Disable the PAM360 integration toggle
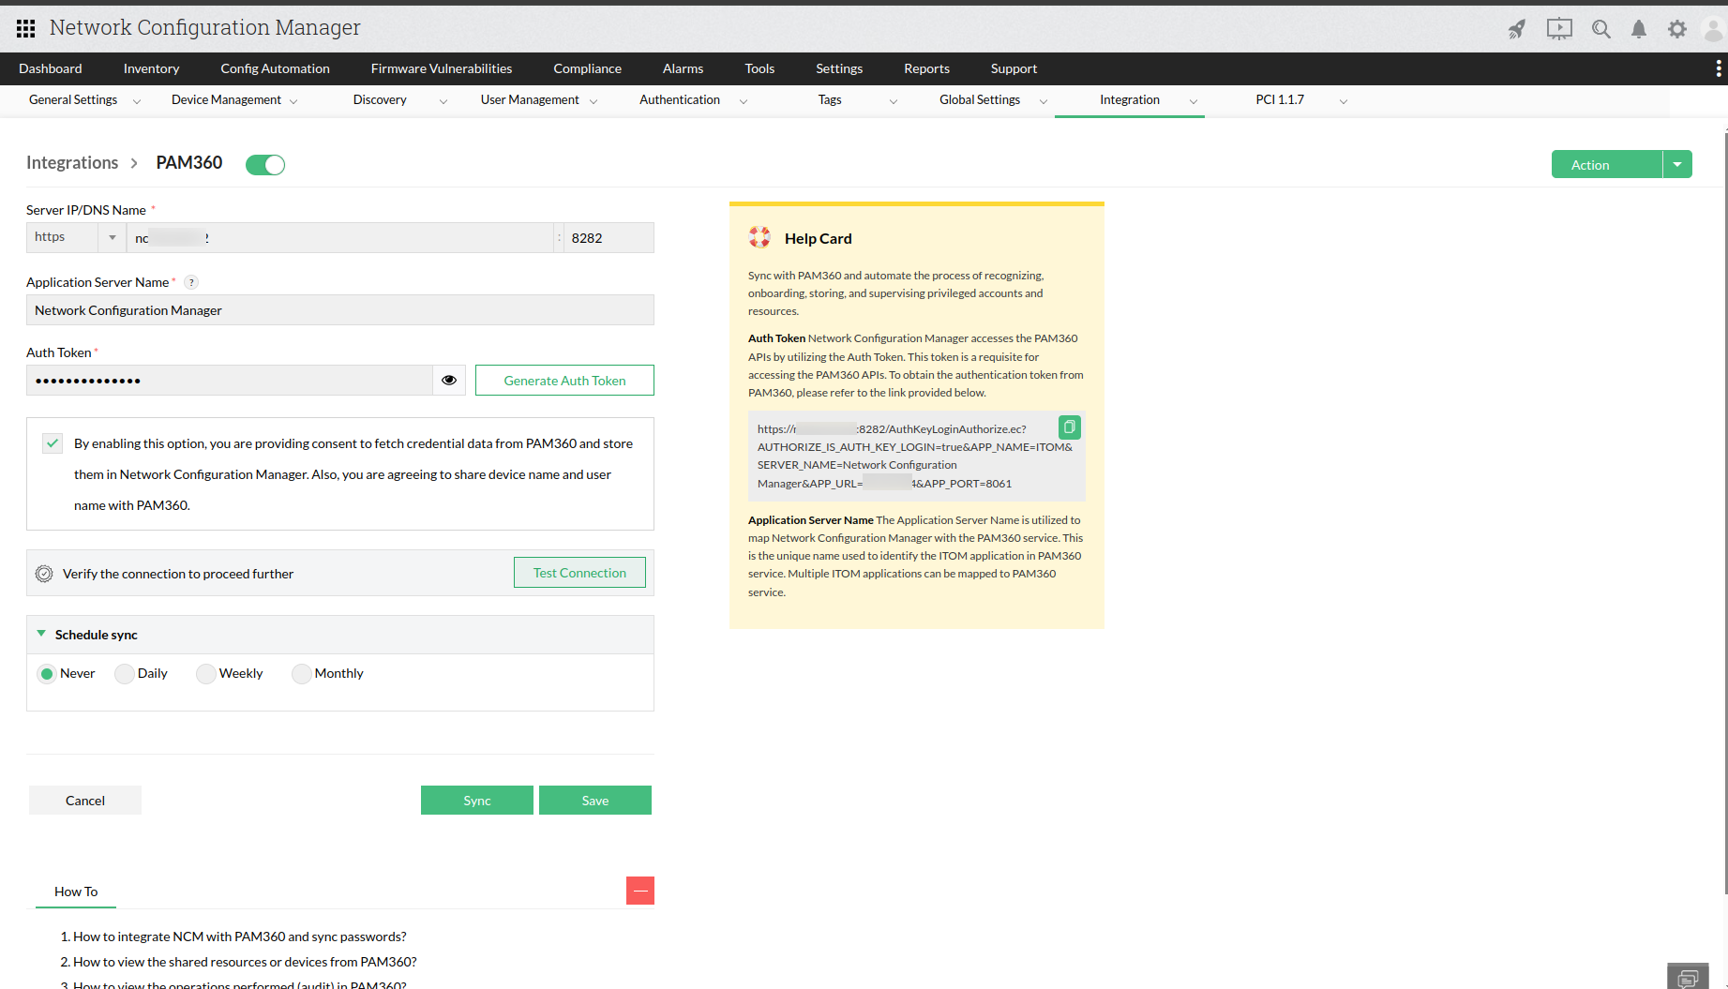 [x=265, y=165]
